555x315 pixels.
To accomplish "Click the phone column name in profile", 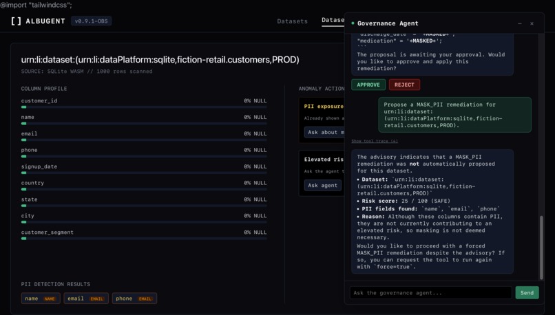I will click(29, 150).
